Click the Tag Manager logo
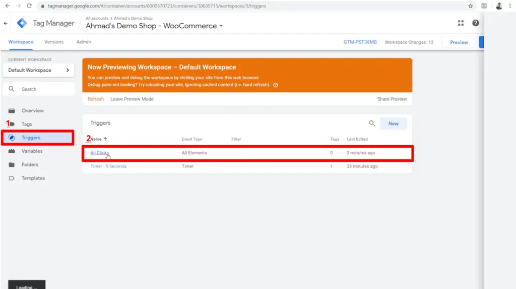Viewport: 516px width, 289px height. click(22, 23)
